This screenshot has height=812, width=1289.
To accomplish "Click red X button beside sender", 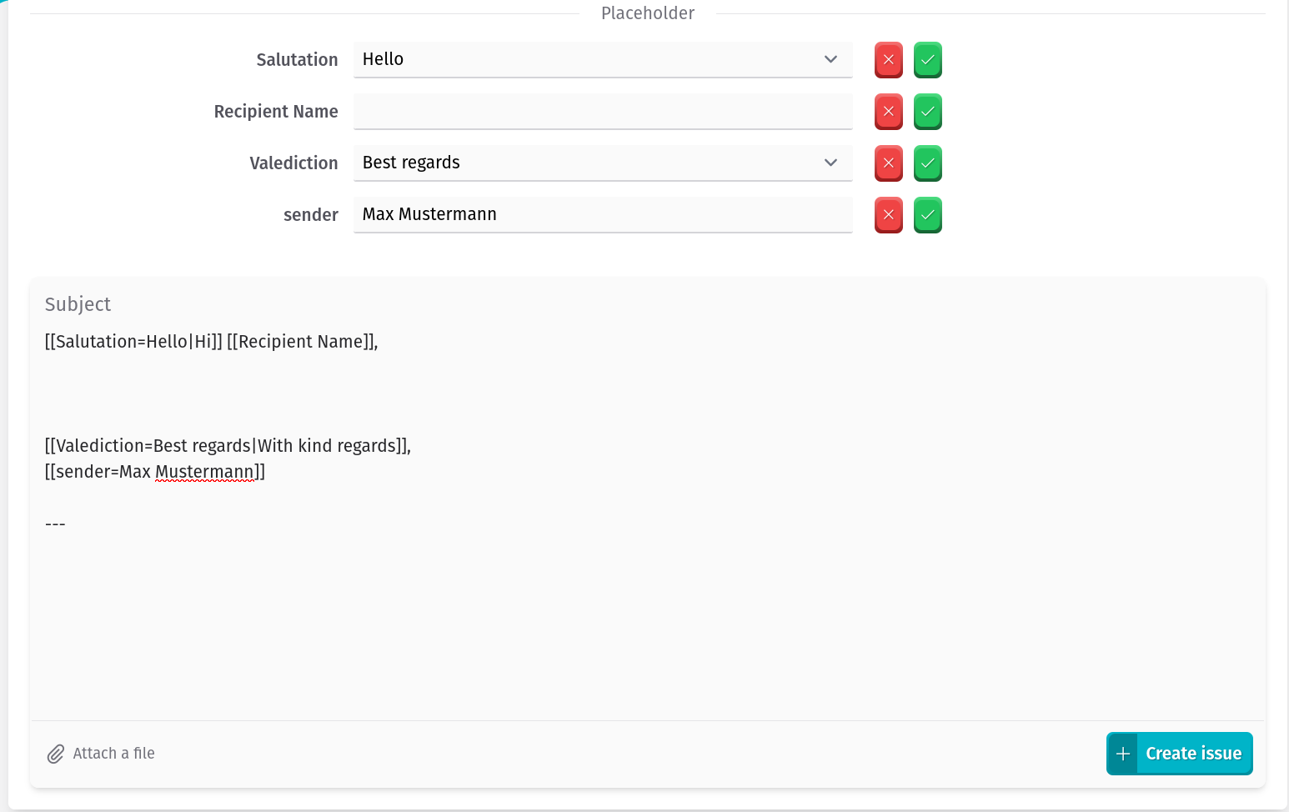I will coord(888,215).
